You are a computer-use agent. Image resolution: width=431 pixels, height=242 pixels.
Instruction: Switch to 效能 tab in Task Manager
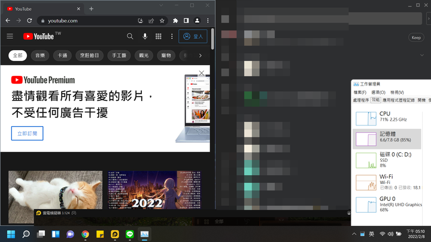coord(376,100)
